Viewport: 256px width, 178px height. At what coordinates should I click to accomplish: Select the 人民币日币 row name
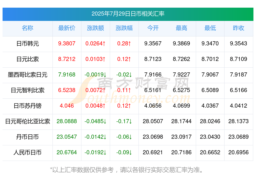(28, 152)
